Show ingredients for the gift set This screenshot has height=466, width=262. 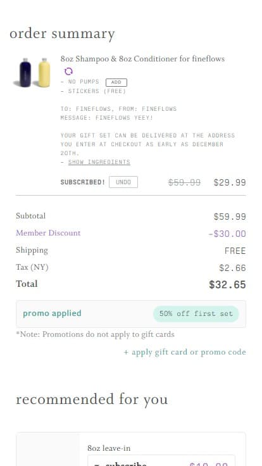coord(99,162)
